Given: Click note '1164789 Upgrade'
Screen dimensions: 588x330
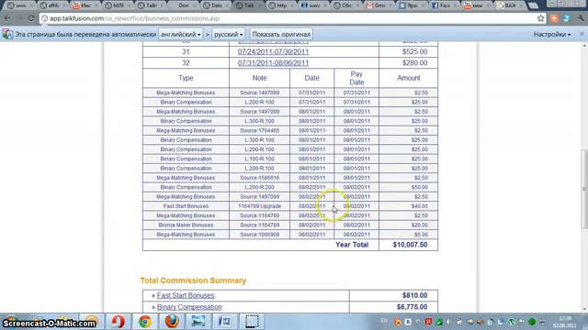Looking at the screenshot, I should point(259,206).
